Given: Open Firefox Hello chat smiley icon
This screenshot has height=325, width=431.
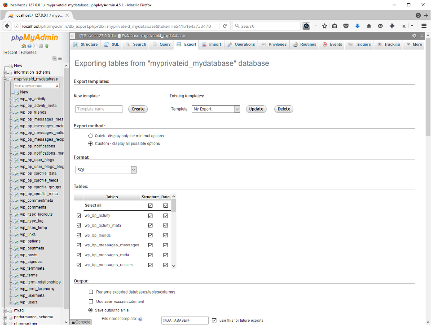Looking at the screenshot, I should (380, 26).
